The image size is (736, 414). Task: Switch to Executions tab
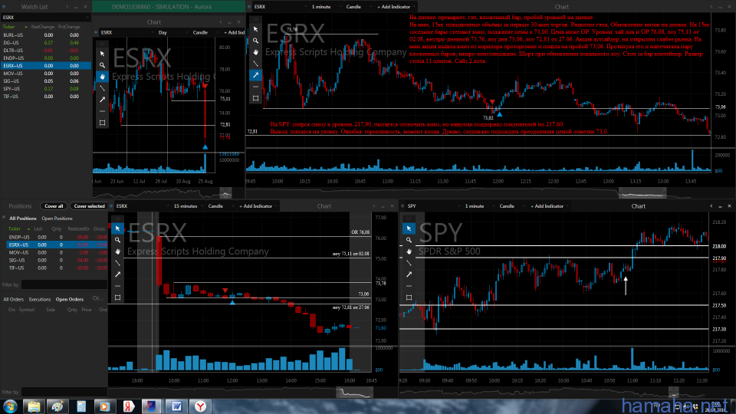point(39,299)
